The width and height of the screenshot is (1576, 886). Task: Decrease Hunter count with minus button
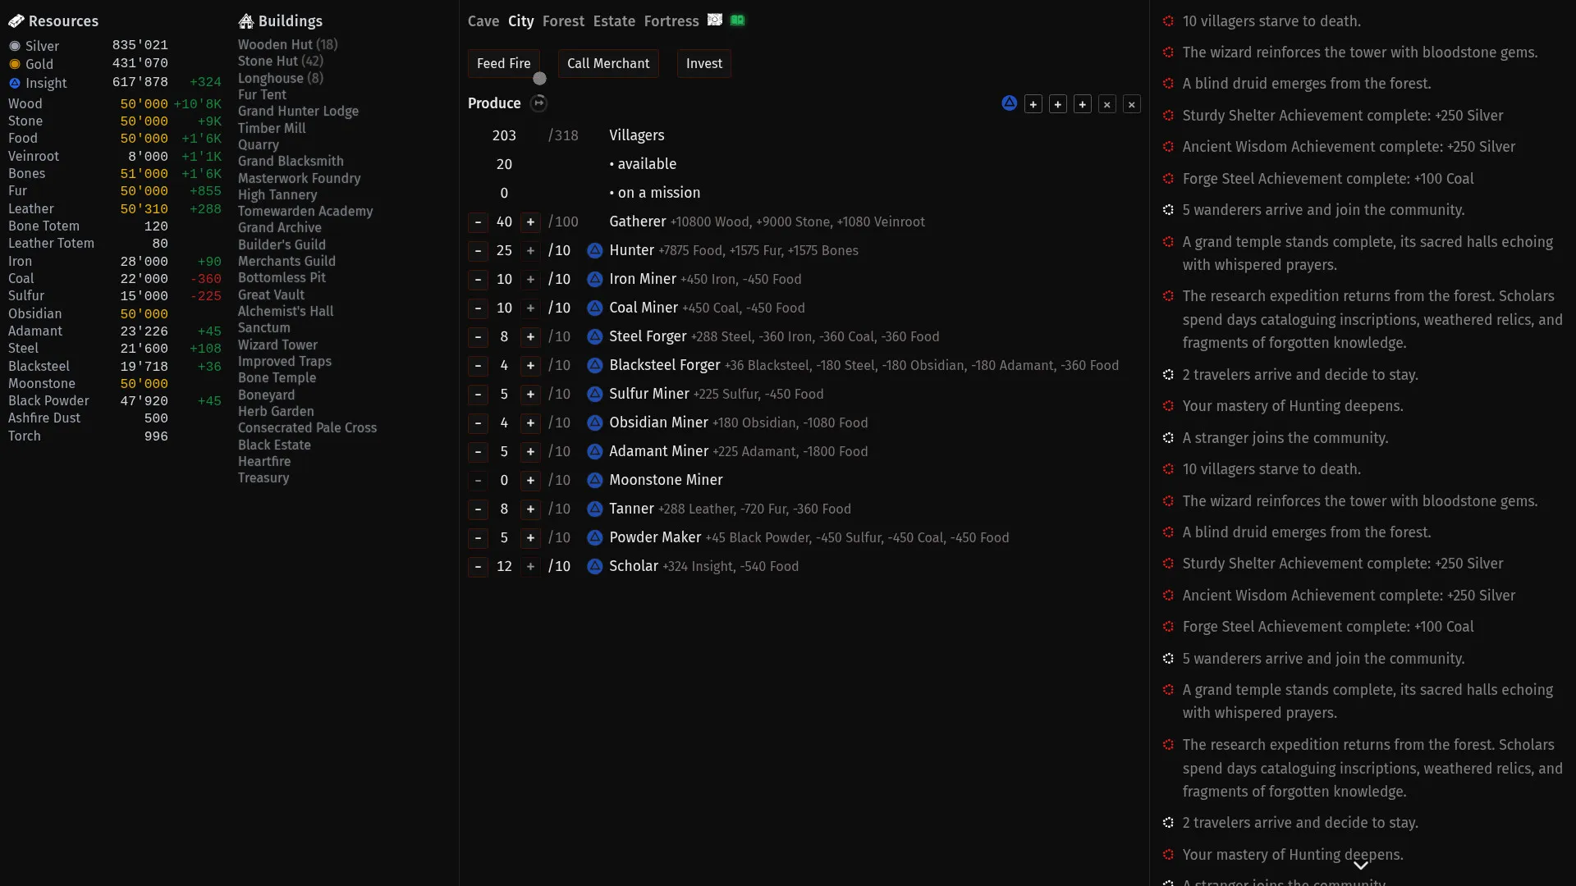[x=478, y=250]
